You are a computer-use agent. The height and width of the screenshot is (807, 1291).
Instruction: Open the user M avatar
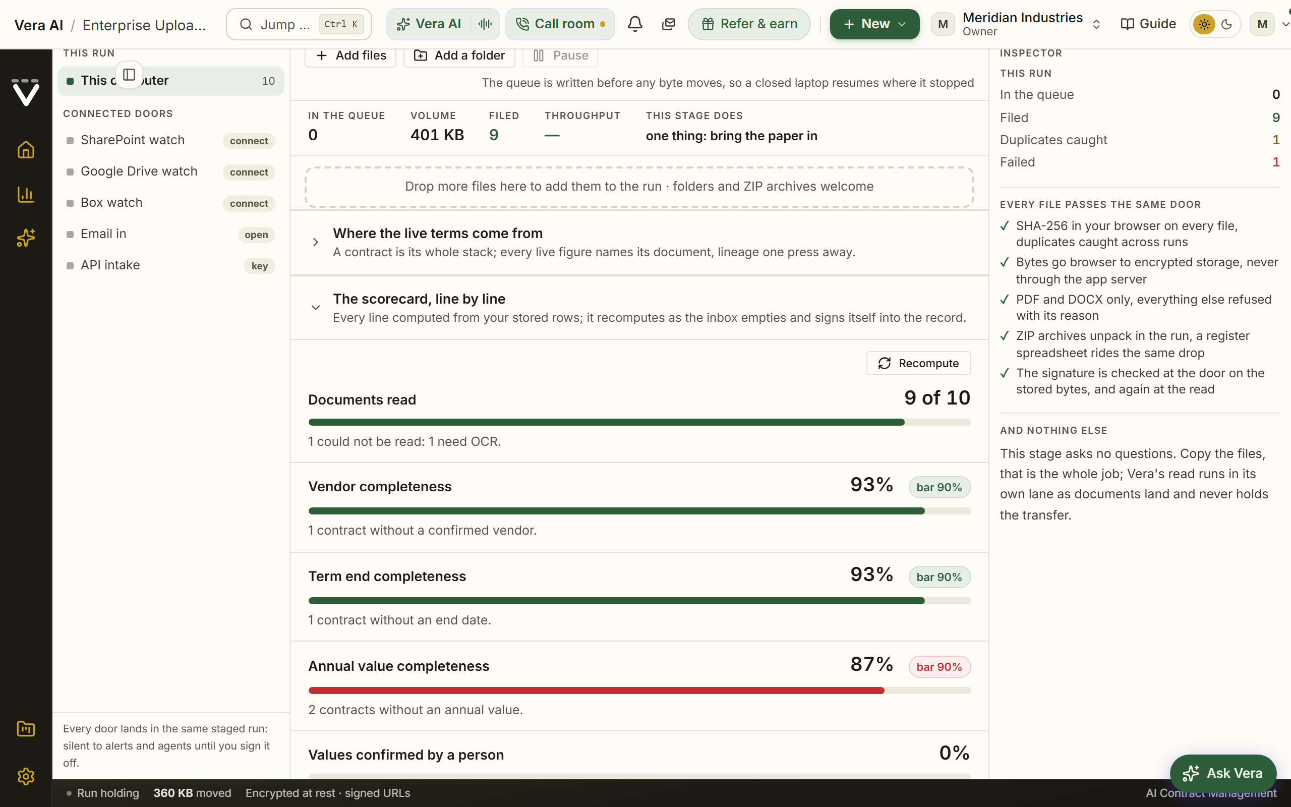click(x=1262, y=24)
